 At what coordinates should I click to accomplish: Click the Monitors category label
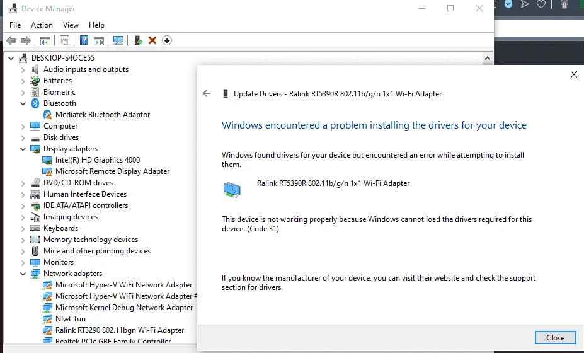59,262
